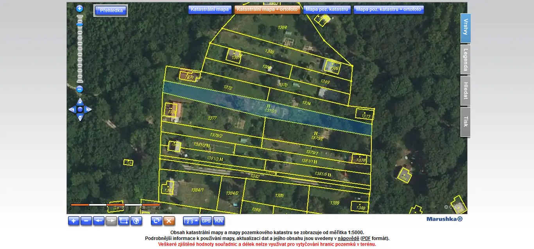Viewport: 534px width, 249px height.
Task: Refresh the map with the reload button
Action: pyautogui.click(x=156, y=221)
